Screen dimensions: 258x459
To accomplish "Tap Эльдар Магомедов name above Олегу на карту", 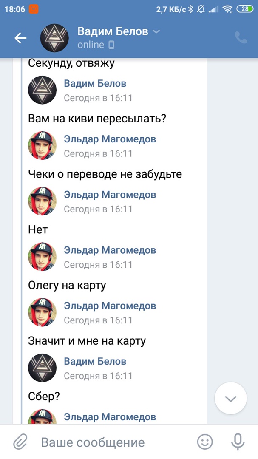I will (110, 250).
